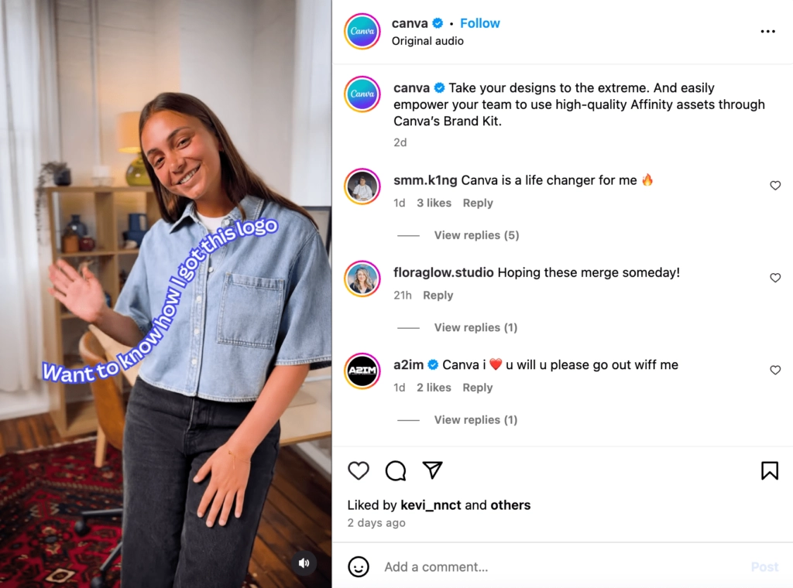Click the Add a comment field
793x588 pixels.
558,567
